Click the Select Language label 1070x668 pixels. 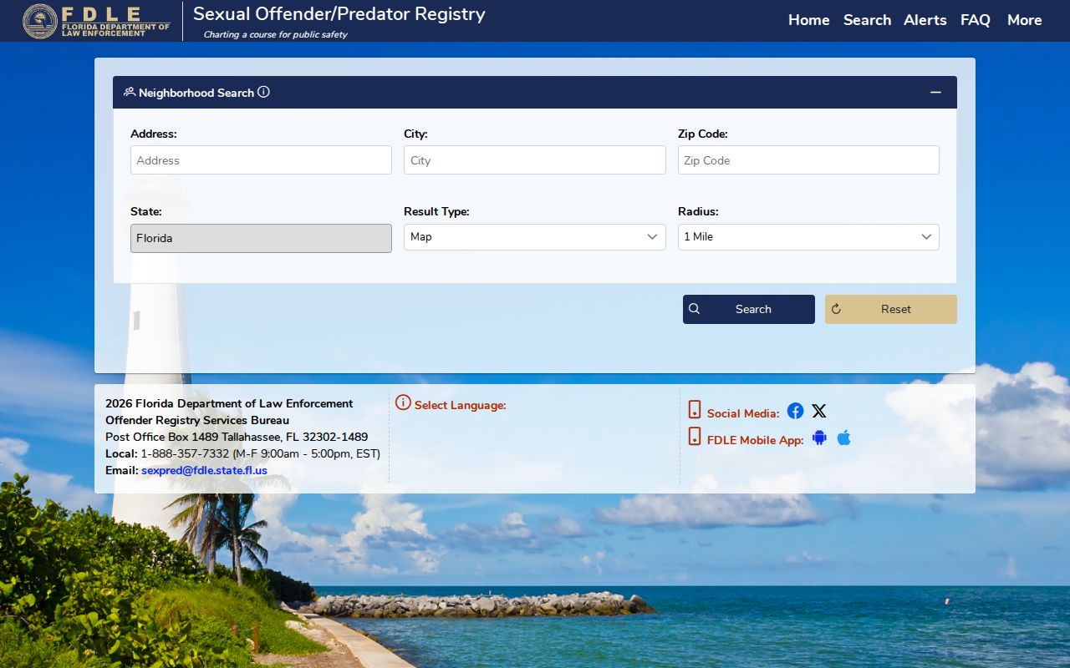click(x=460, y=405)
